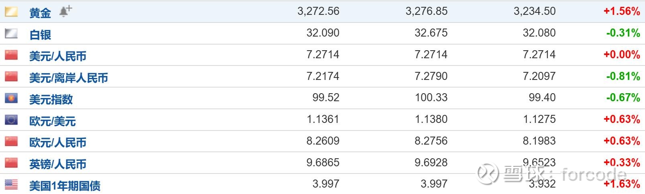
Task: Click the +1.56% change value for gold
Action: click(x=622, y=11)
